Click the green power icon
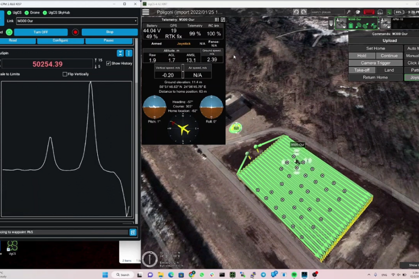 9,32
